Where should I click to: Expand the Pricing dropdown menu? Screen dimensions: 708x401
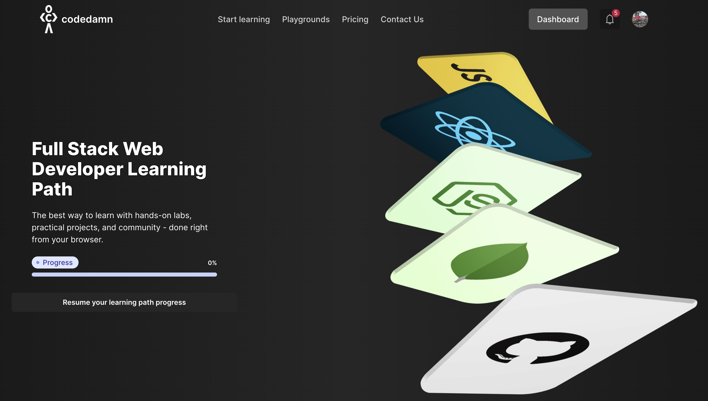(x=355, y=19)
